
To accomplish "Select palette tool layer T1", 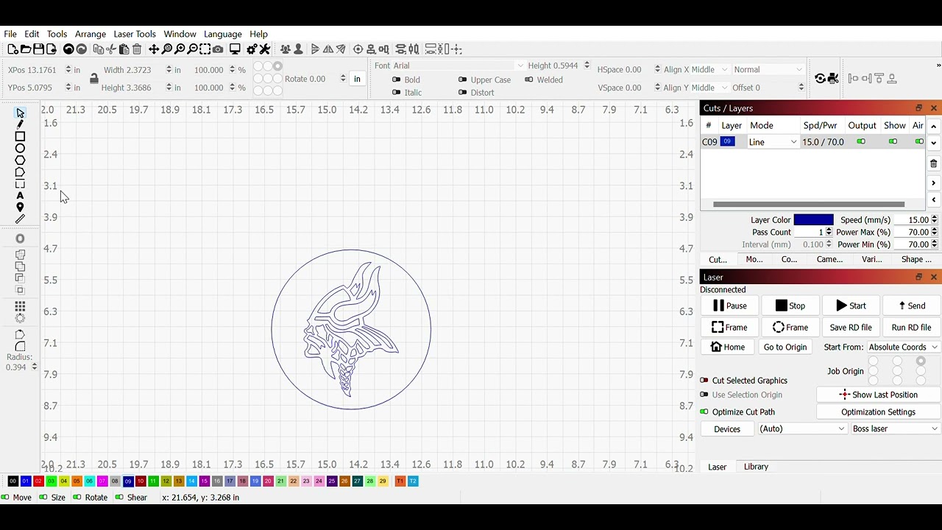I will pyautogui.click(x=400, y=481).
